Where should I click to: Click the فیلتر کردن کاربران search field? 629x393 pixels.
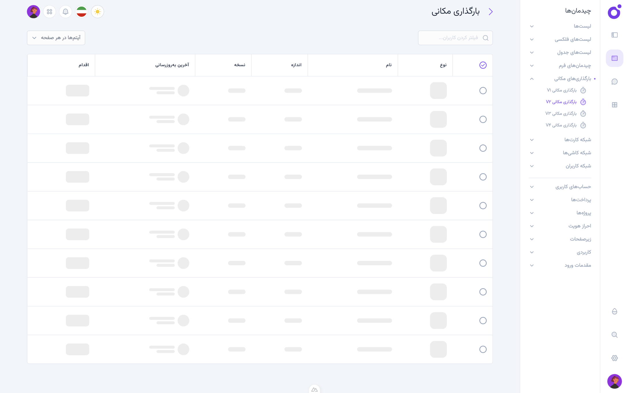coord(455,38)
